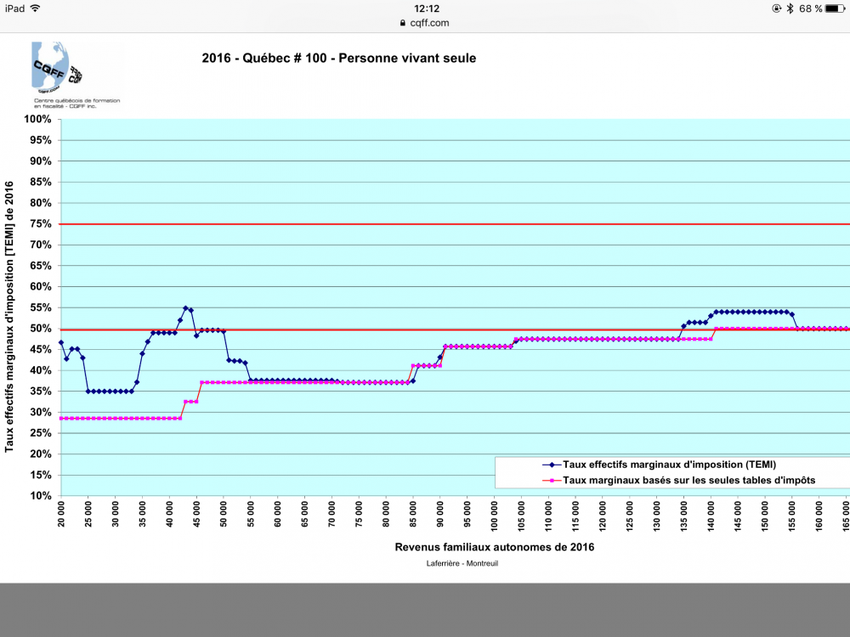Tap the padlock icon beside cqff.com
Screen dimensions: 850x637
tap(403, 24)
